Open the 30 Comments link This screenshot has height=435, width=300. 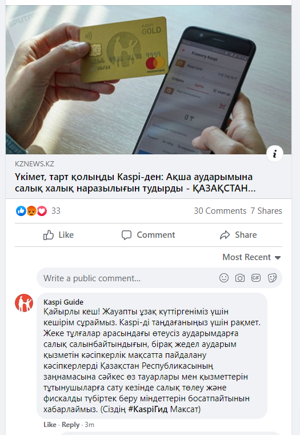pyautogui.click(x=220, y=211)
